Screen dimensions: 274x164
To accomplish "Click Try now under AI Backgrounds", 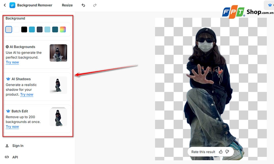I will [12, 62].
